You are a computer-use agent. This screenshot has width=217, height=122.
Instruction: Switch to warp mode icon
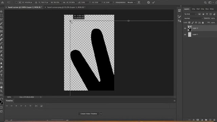pos(139,2)
